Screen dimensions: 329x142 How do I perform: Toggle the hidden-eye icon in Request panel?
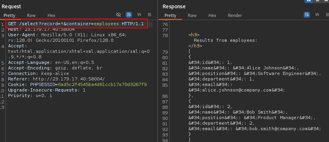[x=119, y=15]
